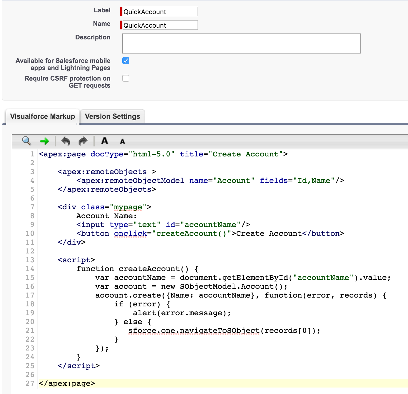This screenshot has height=394, width=408.
Task: Click into the Label input field
Action: (160, 12)
